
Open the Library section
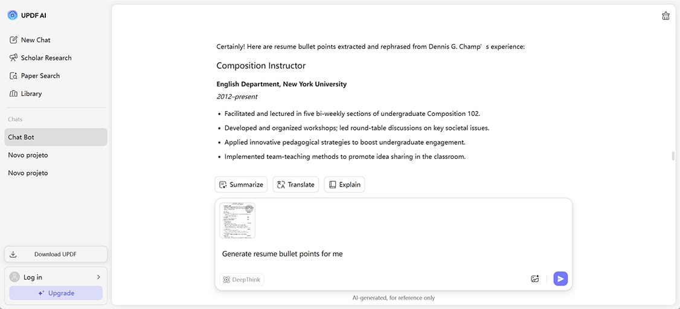click(31, 94)
